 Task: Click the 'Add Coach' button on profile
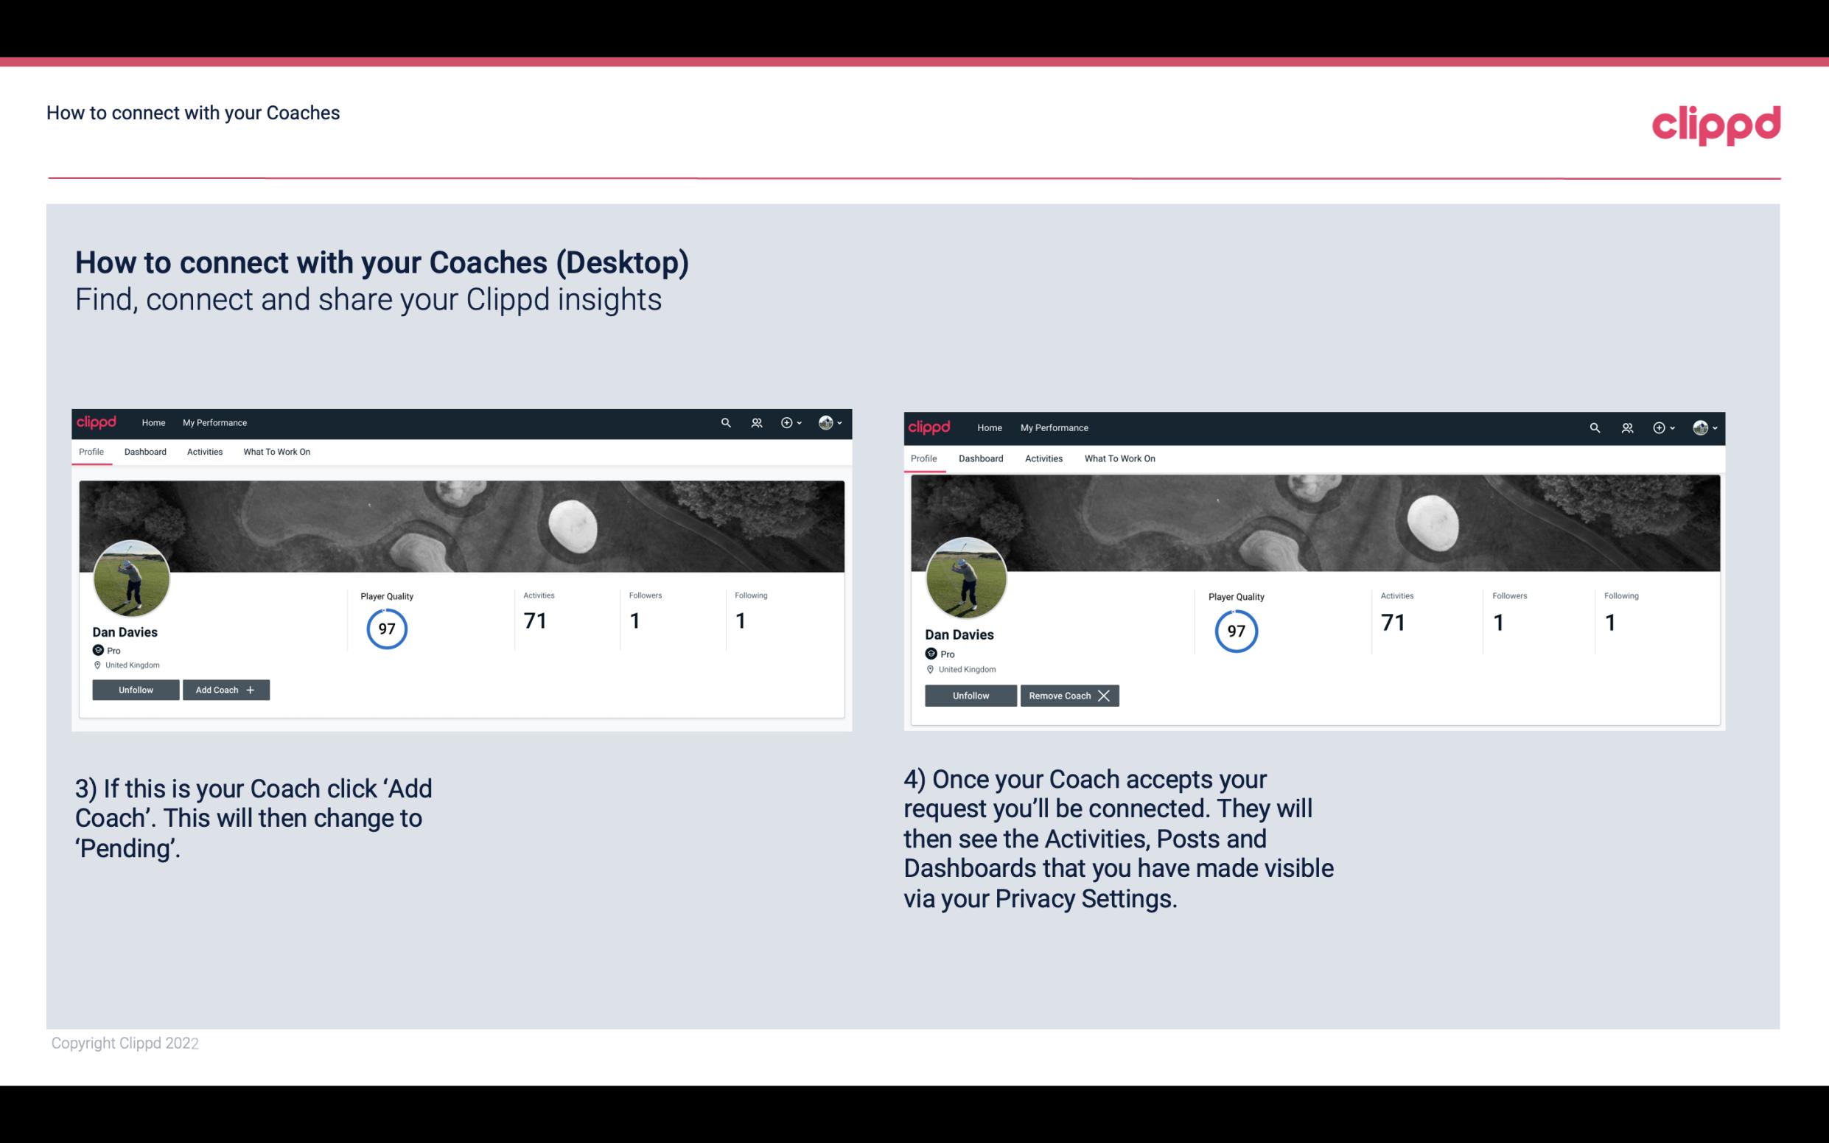pos(225,689)
